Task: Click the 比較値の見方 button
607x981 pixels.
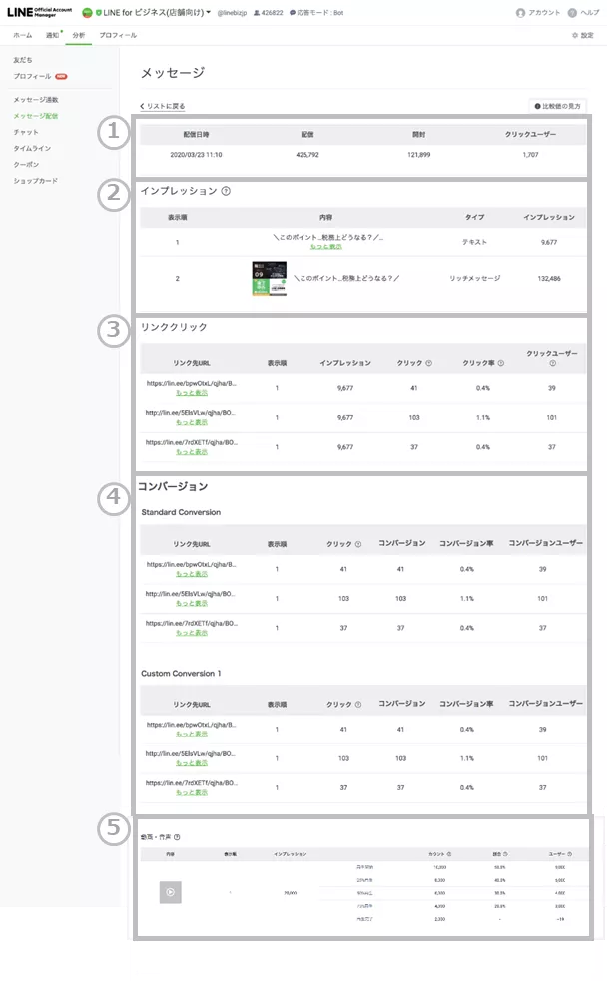Action: click(x=559, y=106)
